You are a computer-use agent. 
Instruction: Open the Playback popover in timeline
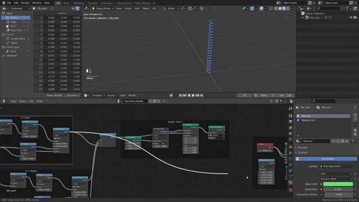point(99,95)
